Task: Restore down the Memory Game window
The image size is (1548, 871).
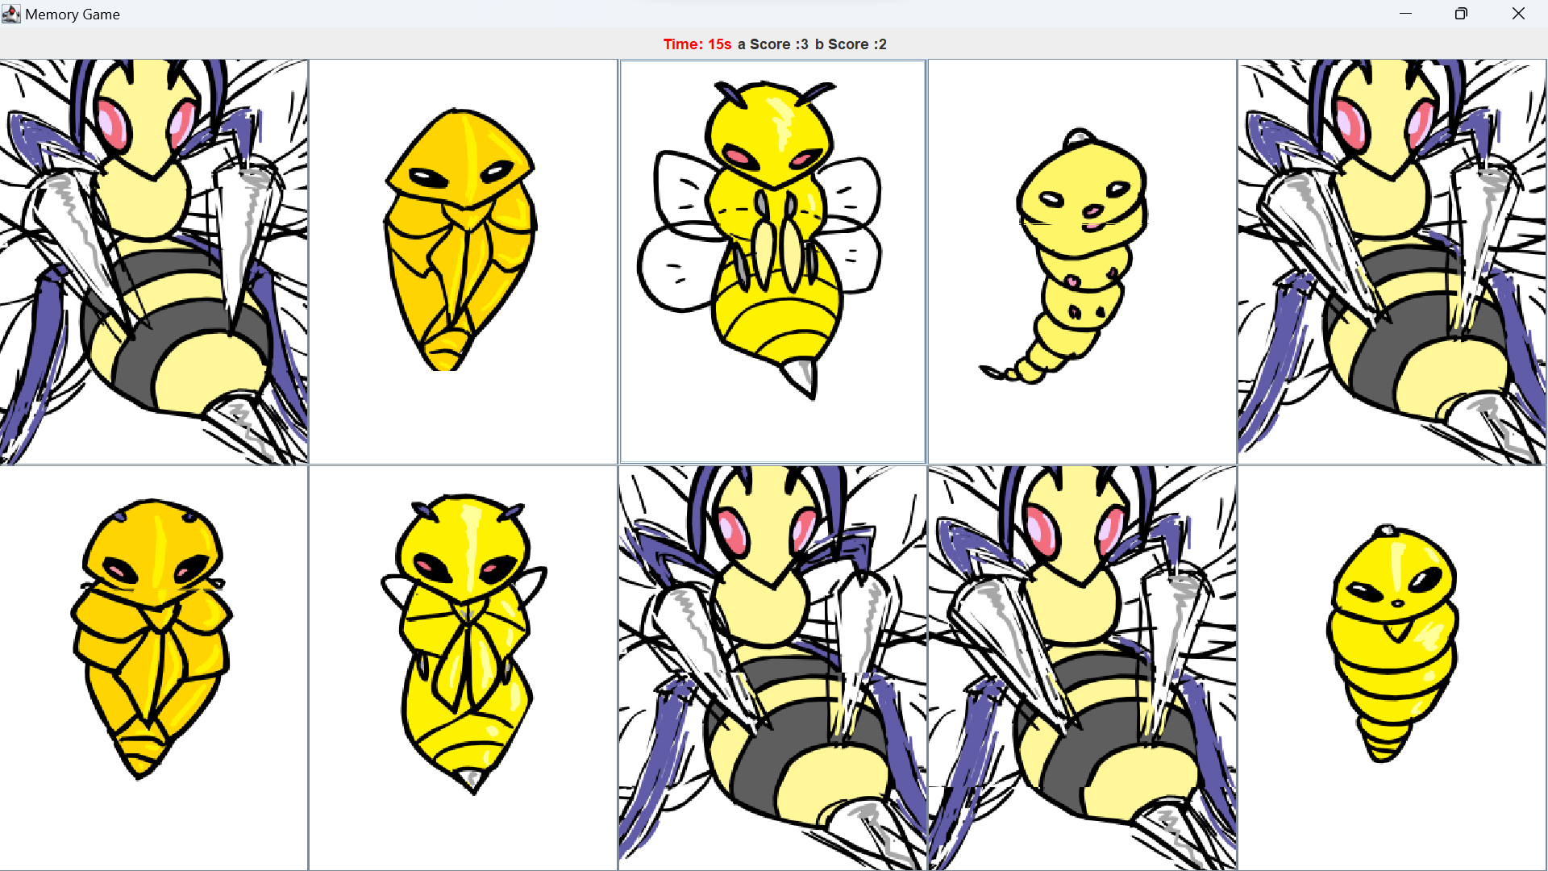Action: 1461,14
